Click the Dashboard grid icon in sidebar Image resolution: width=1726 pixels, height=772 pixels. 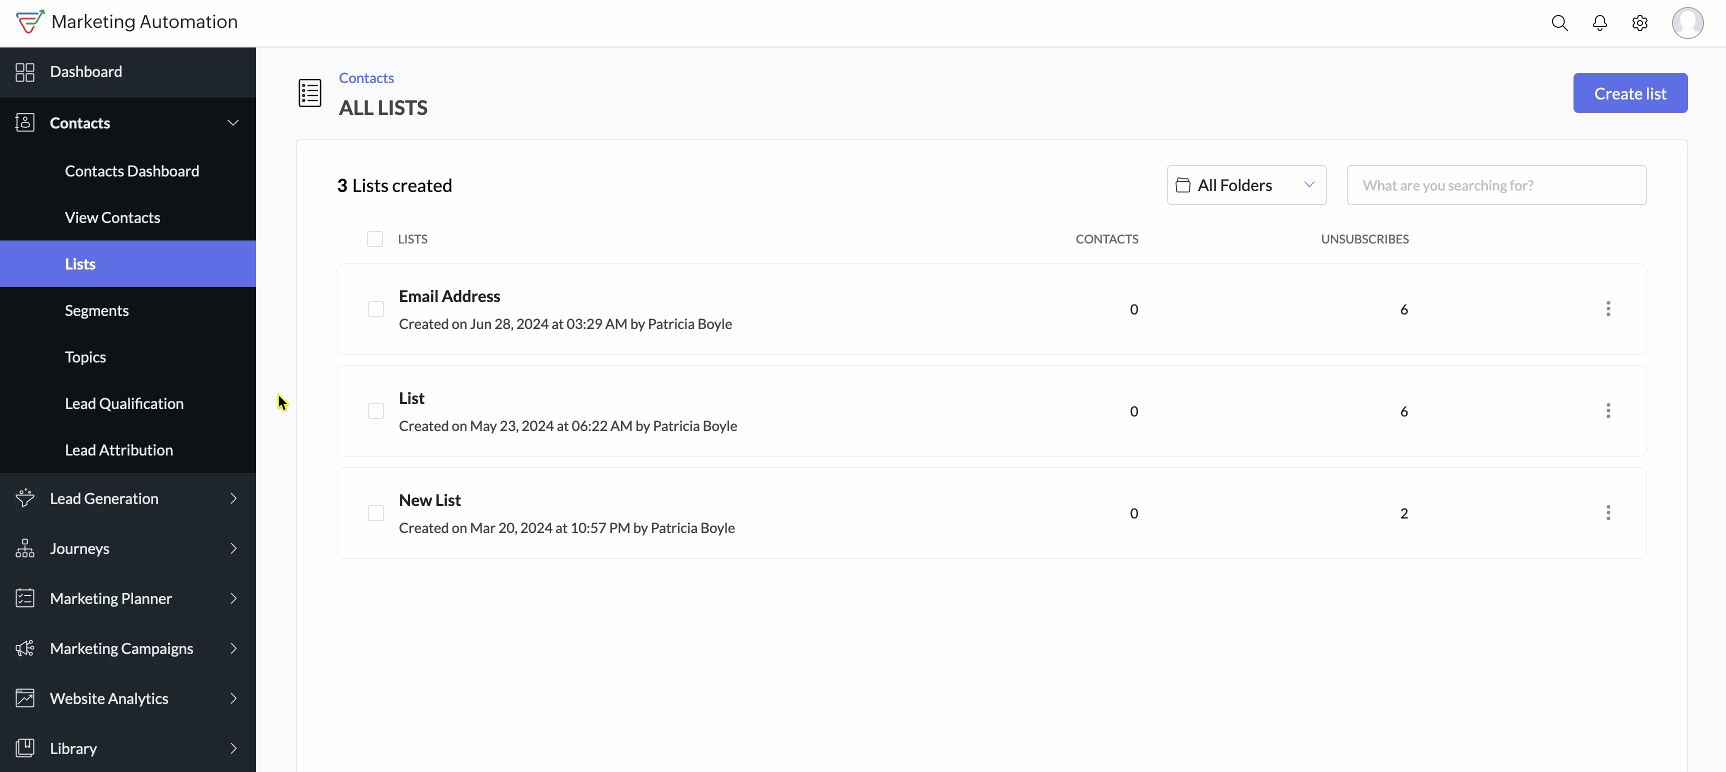pyautogui.click(x=25, y=71)
